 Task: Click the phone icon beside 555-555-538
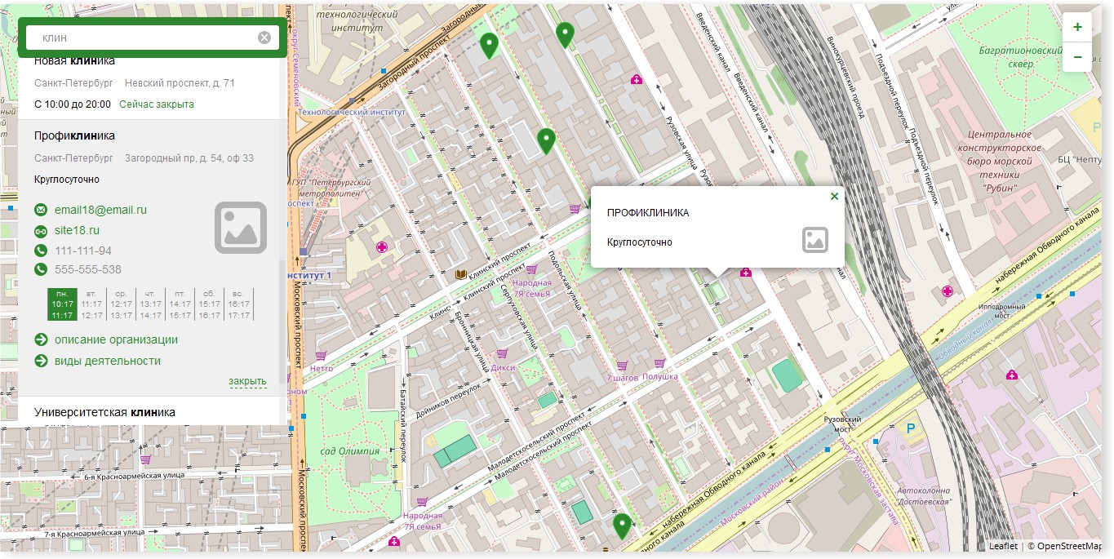(41, 269)
